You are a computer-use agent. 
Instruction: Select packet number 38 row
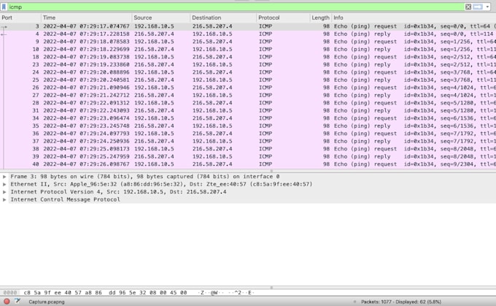click(x=248, y=149)
